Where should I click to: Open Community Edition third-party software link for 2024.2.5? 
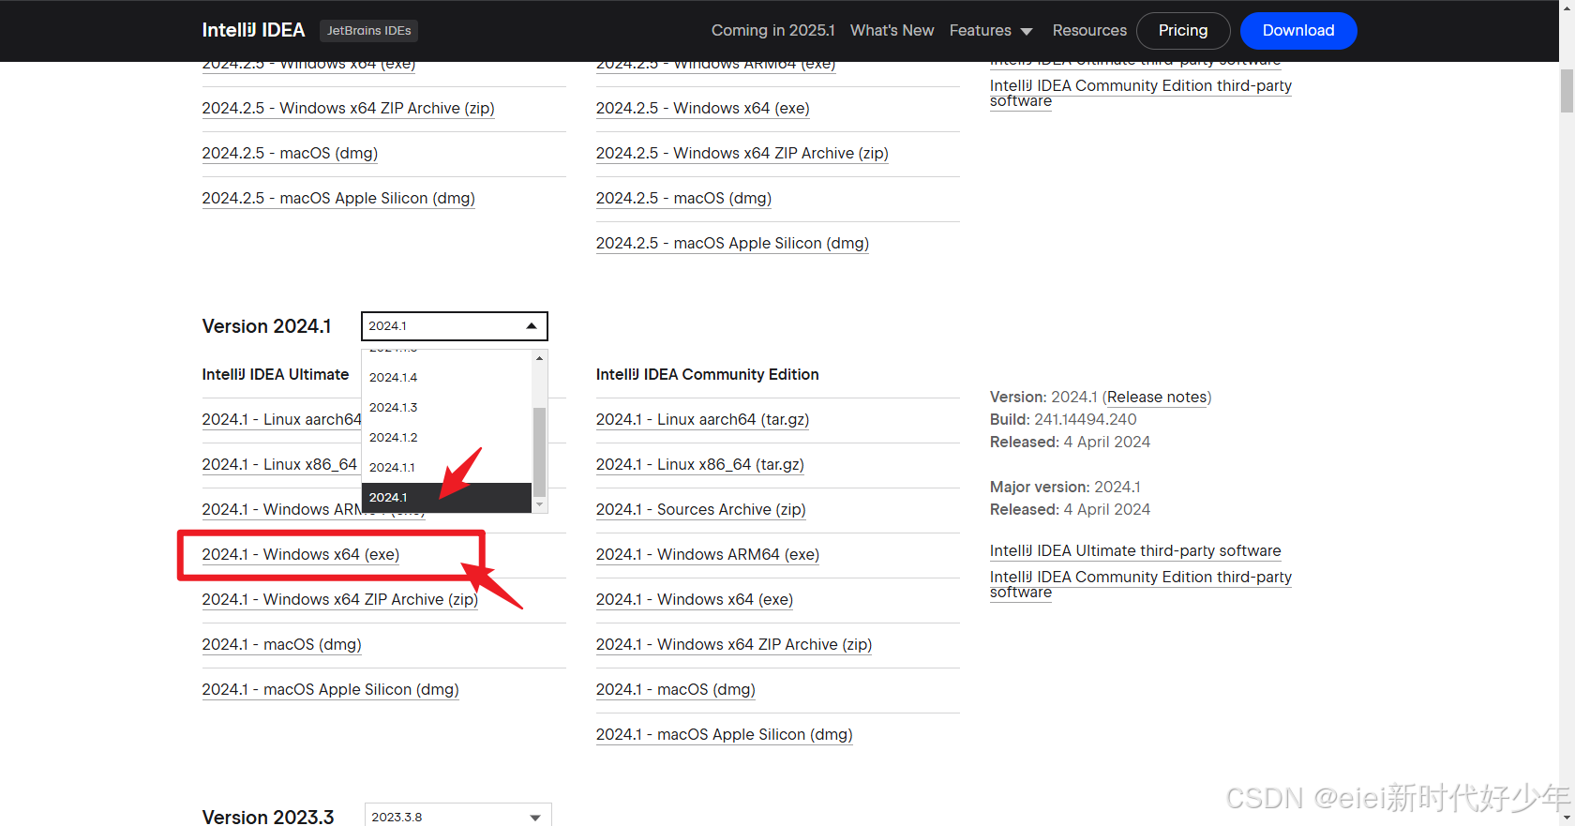pyautogui.click(x=1141, y=93)
